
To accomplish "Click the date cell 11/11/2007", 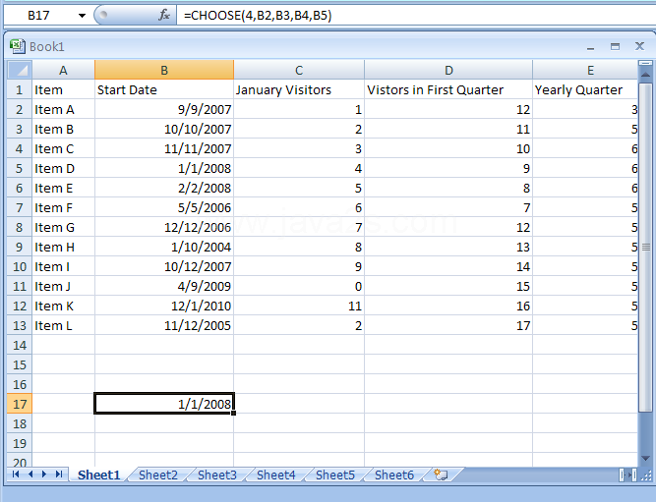I will [x=164, y=148].
